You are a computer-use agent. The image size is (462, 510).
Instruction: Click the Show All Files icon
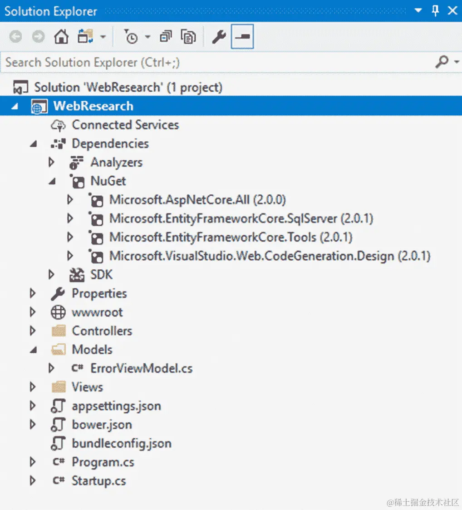(188, 37)
